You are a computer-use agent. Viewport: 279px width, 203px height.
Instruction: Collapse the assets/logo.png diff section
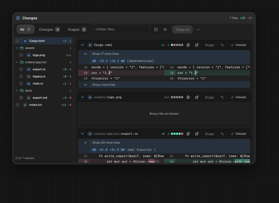82,97
